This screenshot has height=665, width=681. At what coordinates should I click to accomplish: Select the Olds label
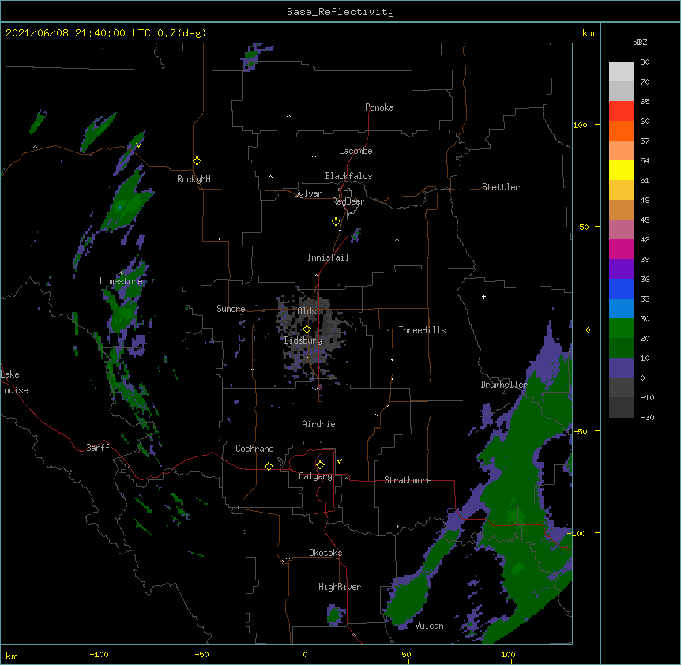click(x=307, y=311)
